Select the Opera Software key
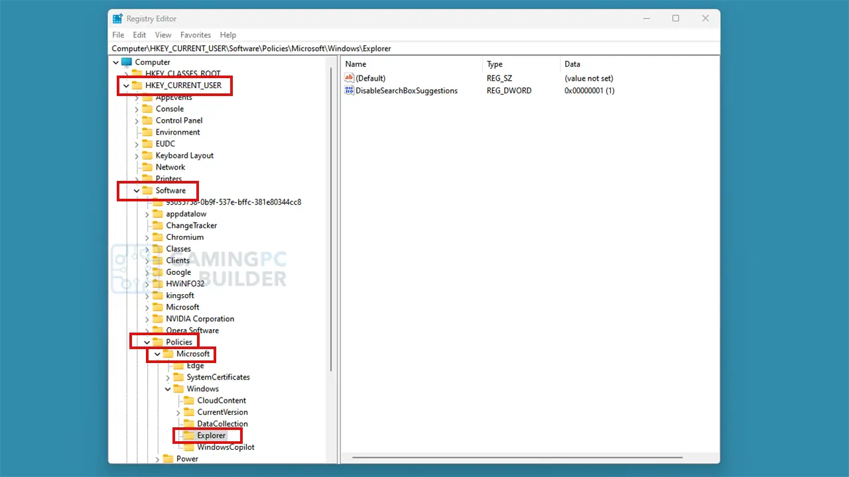849x477 pixels. (x=192, y=331)
